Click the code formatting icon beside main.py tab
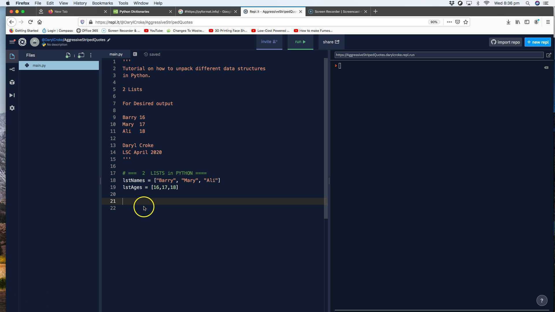555x312 pixels. [x=135, y=54]
